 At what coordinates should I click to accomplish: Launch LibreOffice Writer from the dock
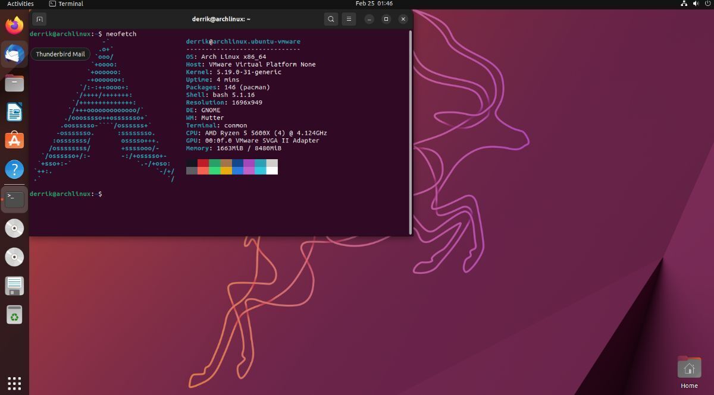(x=14, y=112)
